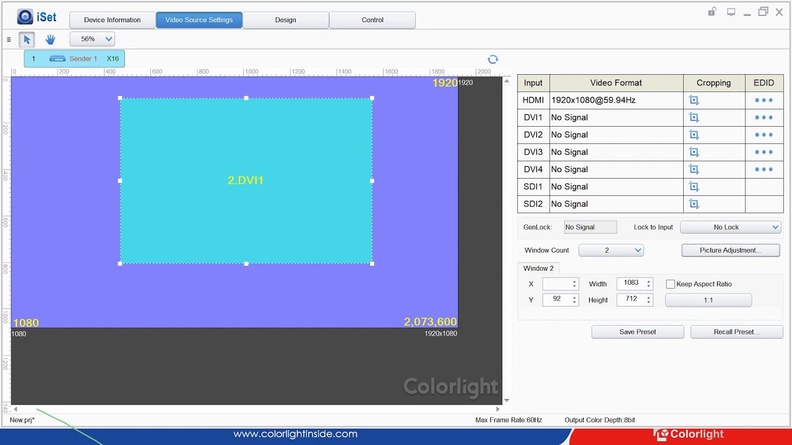Open EDID settings for HDMI
This screenshot has width=792, height=445.
764,100
